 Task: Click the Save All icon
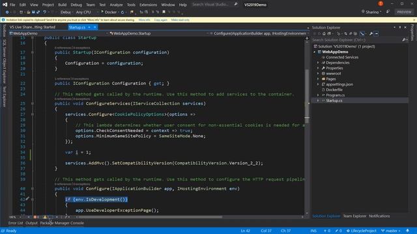coord(38,12)
